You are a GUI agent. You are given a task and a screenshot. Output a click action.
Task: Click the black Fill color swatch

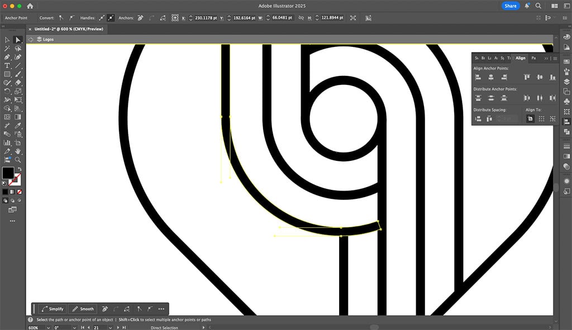click(8, 173)
